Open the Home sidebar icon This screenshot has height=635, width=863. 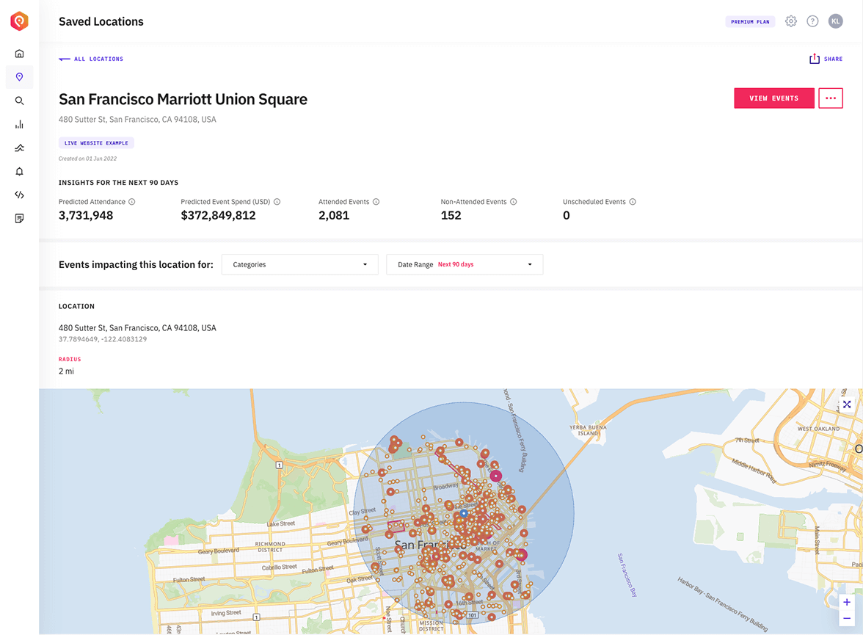pyautogui.click(x=19, y=54)
